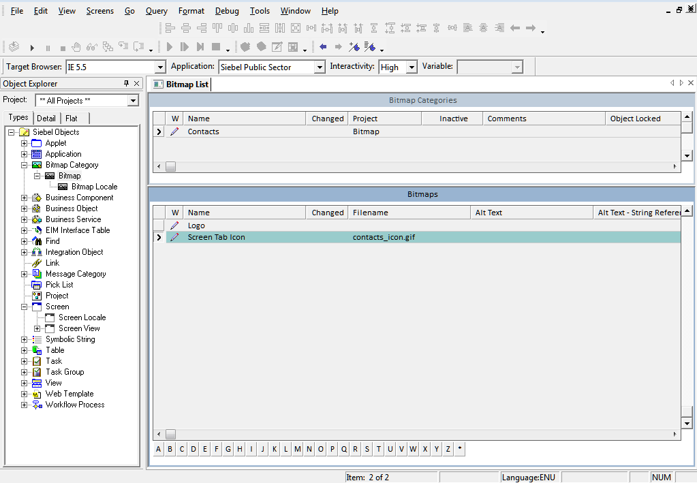Click the Align Bottoms format icon
The height and width of the screenshot is (483, 697).
(249, 29)
